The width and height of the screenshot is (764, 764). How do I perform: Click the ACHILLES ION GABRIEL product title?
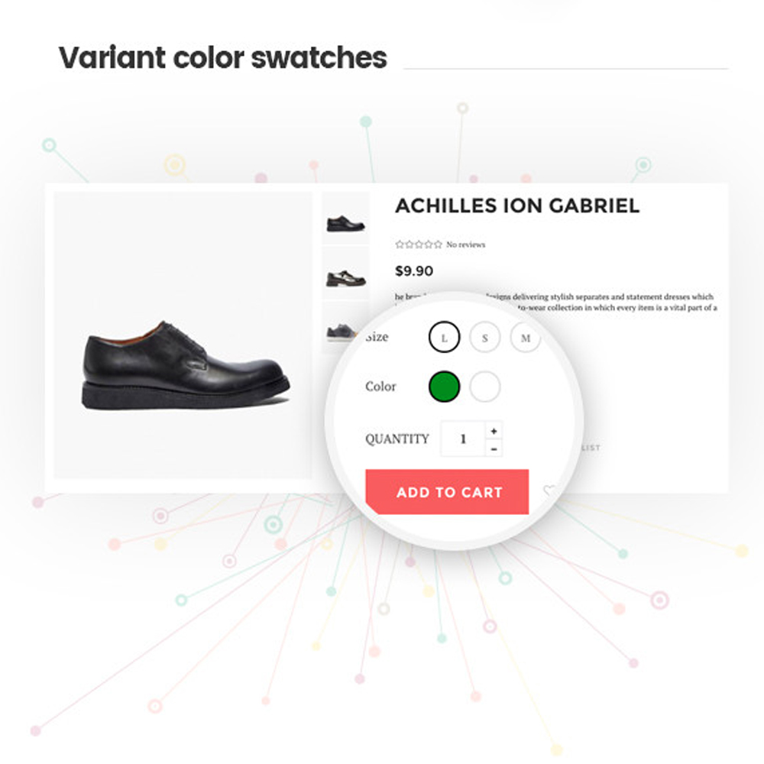point(517,206)
